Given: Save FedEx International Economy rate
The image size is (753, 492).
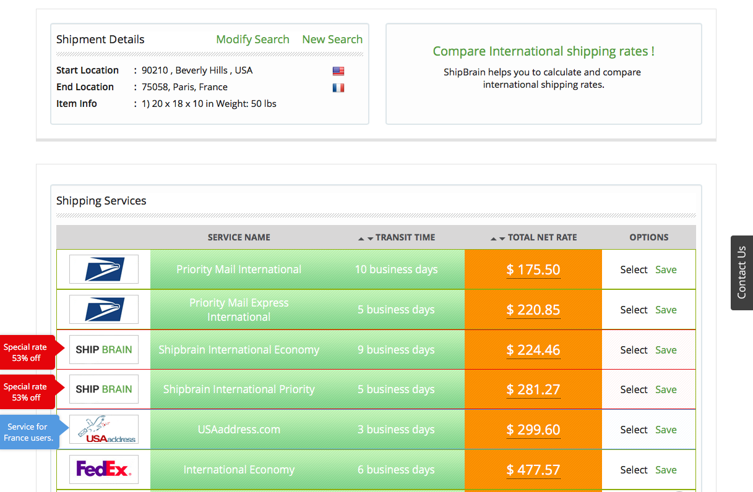Looking at the screenshot, I should pos(666,470).
